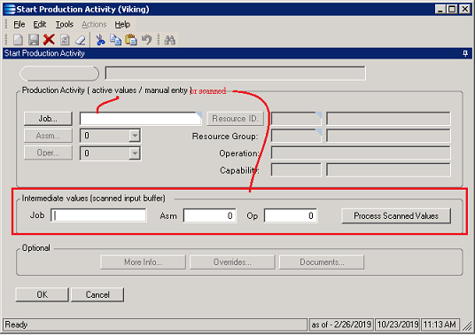Click the OK button
Screen dimensions: 475x336
(43, 295)
